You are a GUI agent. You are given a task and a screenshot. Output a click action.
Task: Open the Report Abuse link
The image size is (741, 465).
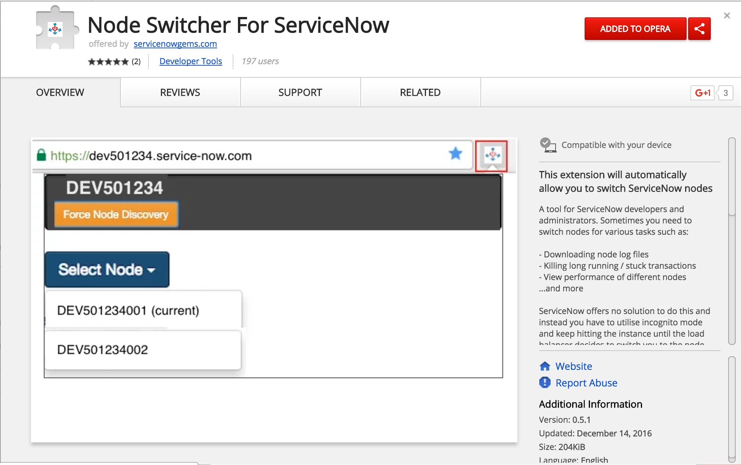[x=586, y=383]
